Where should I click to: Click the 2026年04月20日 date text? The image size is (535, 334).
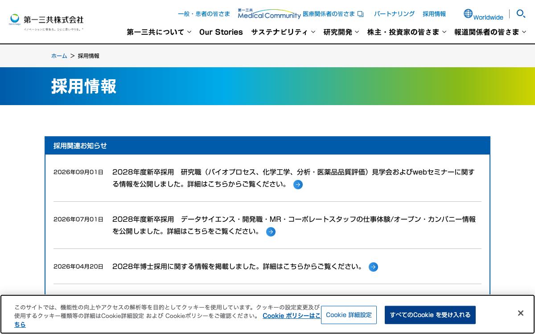[78, 267]
